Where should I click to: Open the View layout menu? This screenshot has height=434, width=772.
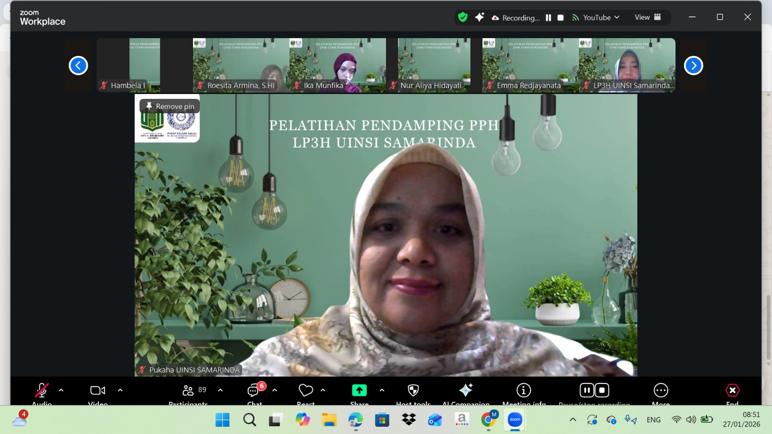tap(648, 17)
